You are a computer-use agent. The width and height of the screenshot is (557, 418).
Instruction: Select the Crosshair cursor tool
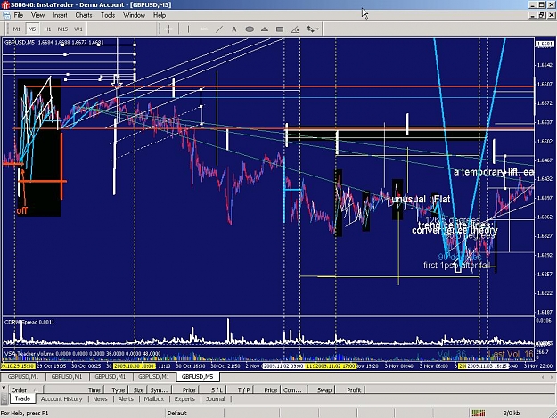point(168,29)
